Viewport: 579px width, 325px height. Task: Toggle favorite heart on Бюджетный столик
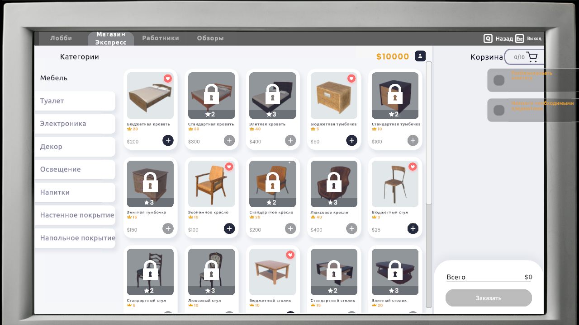click(x=290, y=255)
